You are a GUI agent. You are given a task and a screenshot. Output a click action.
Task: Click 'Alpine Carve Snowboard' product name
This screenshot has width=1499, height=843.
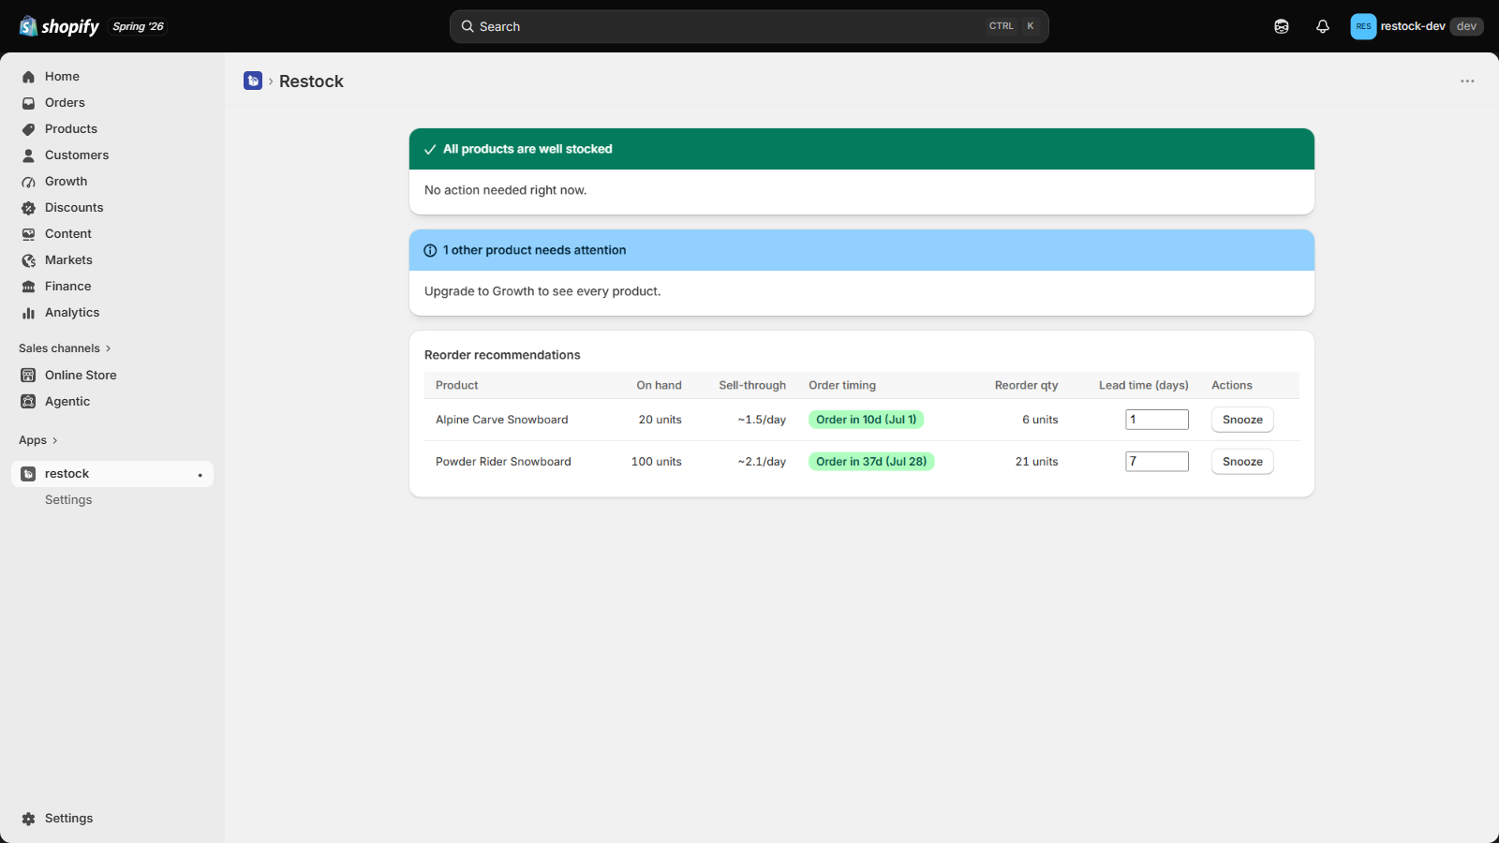[x=502, y=420]
